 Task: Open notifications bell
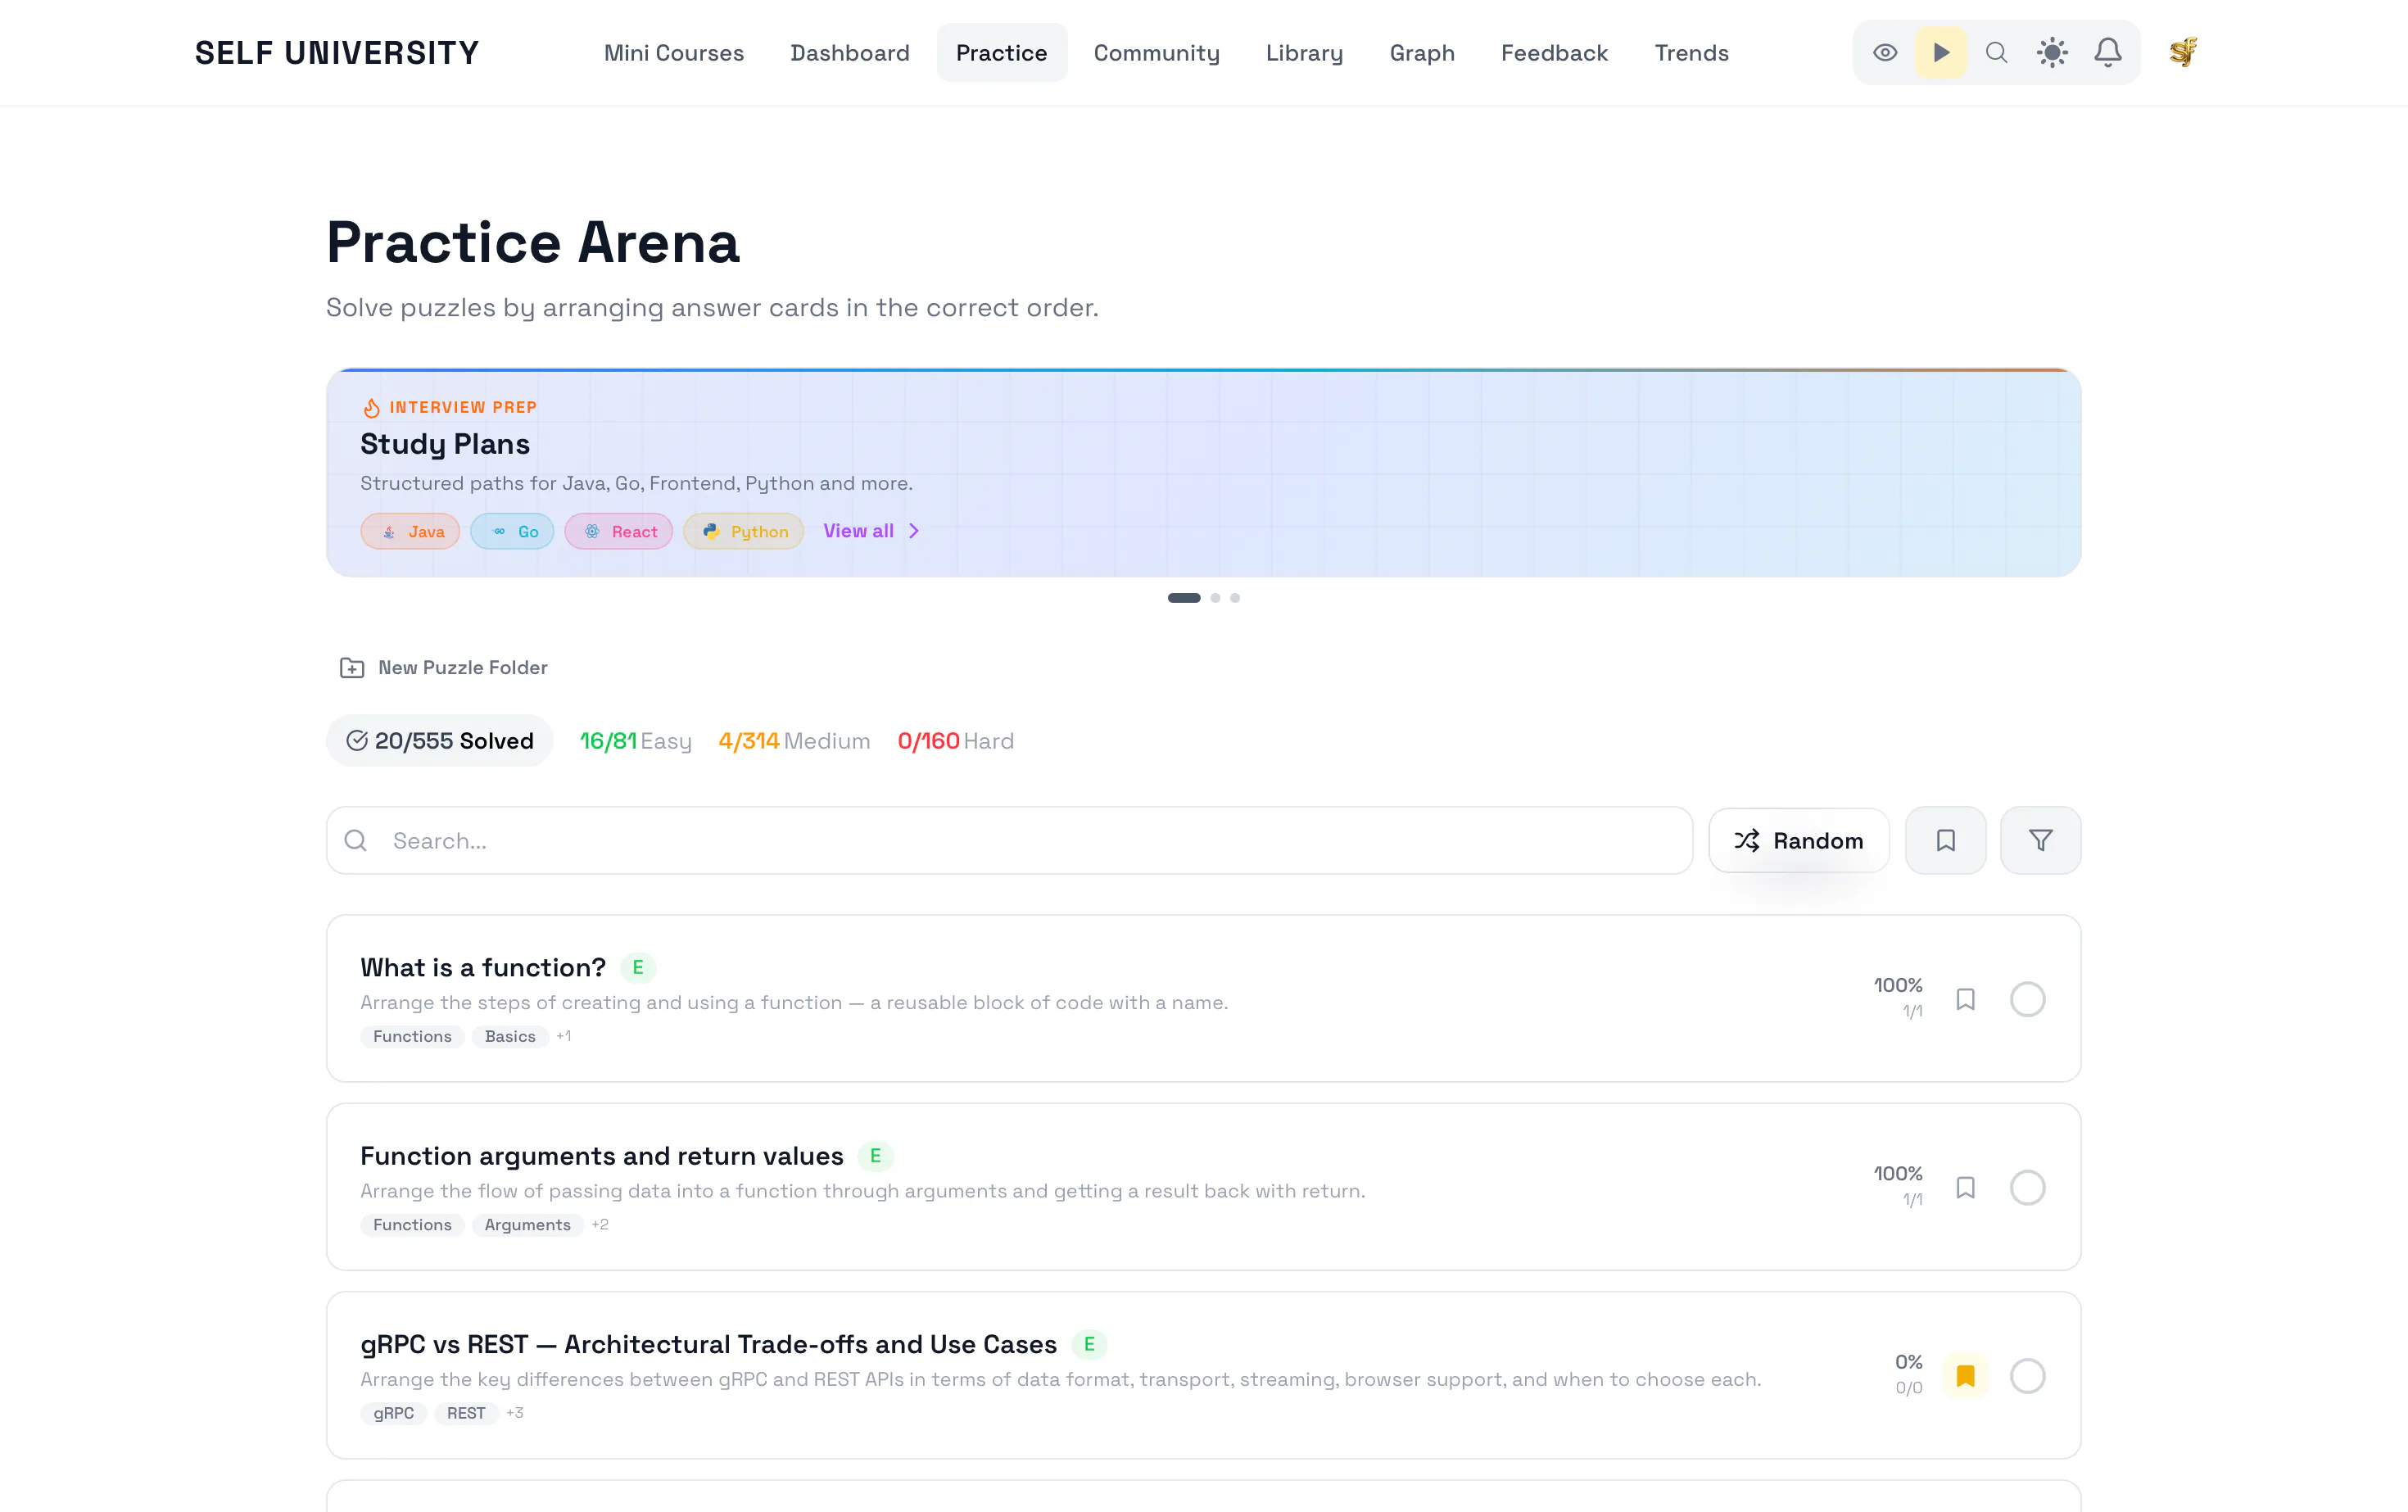(2108, 53)
